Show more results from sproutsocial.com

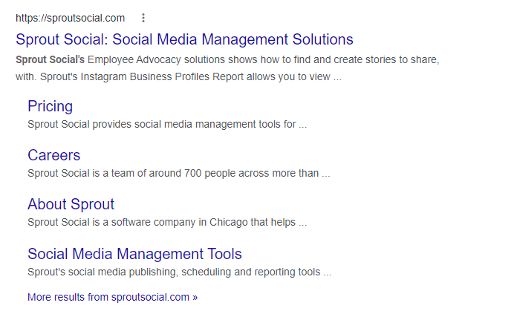[x=112, y=297]
